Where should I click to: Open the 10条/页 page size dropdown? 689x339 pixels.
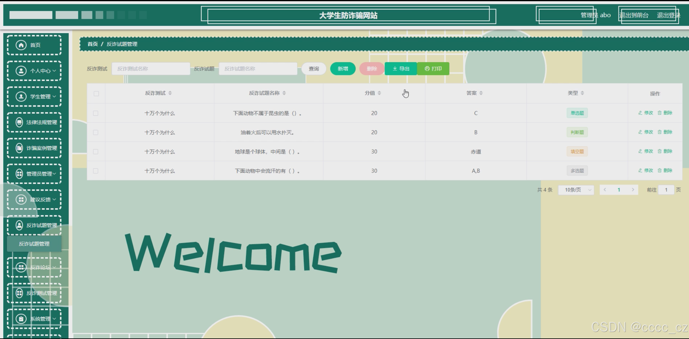coord(576,190)
